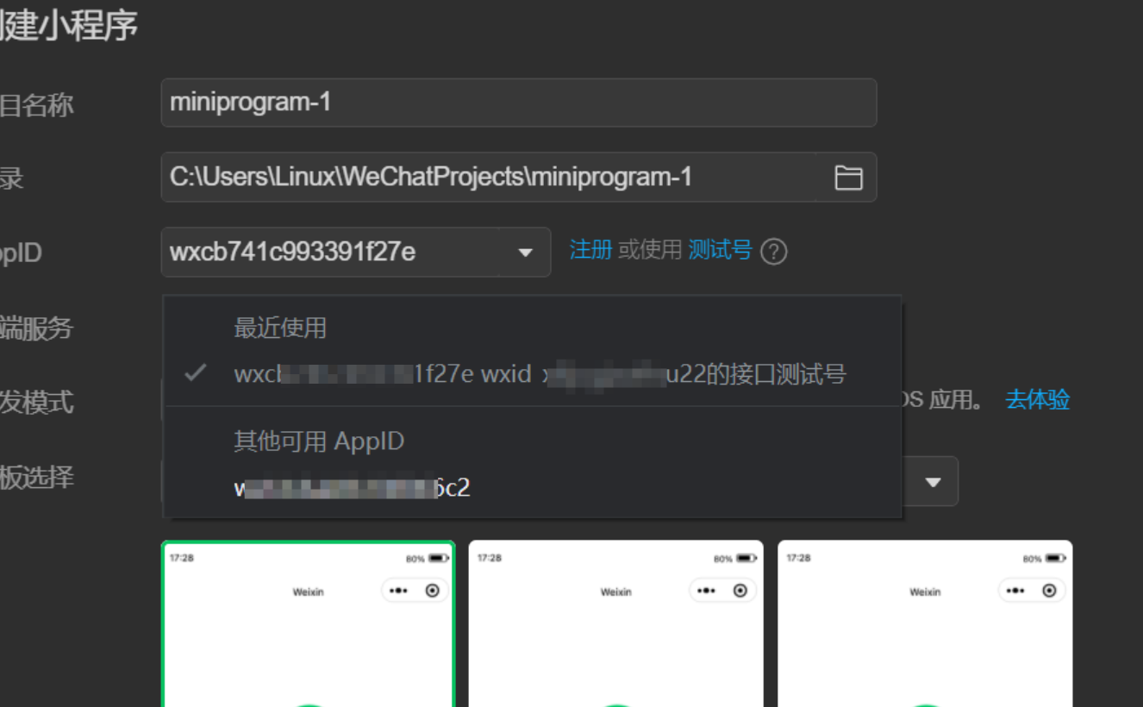Click the circular close icon in third template preview

[x=1049, y=591]
